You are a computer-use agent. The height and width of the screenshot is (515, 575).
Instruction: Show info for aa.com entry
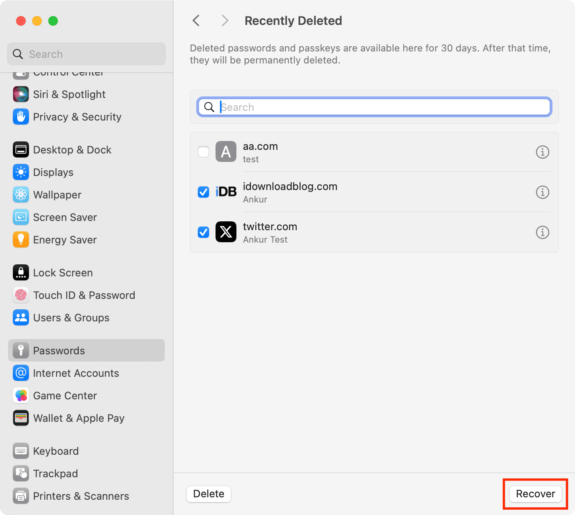click(x=542, y=152)
